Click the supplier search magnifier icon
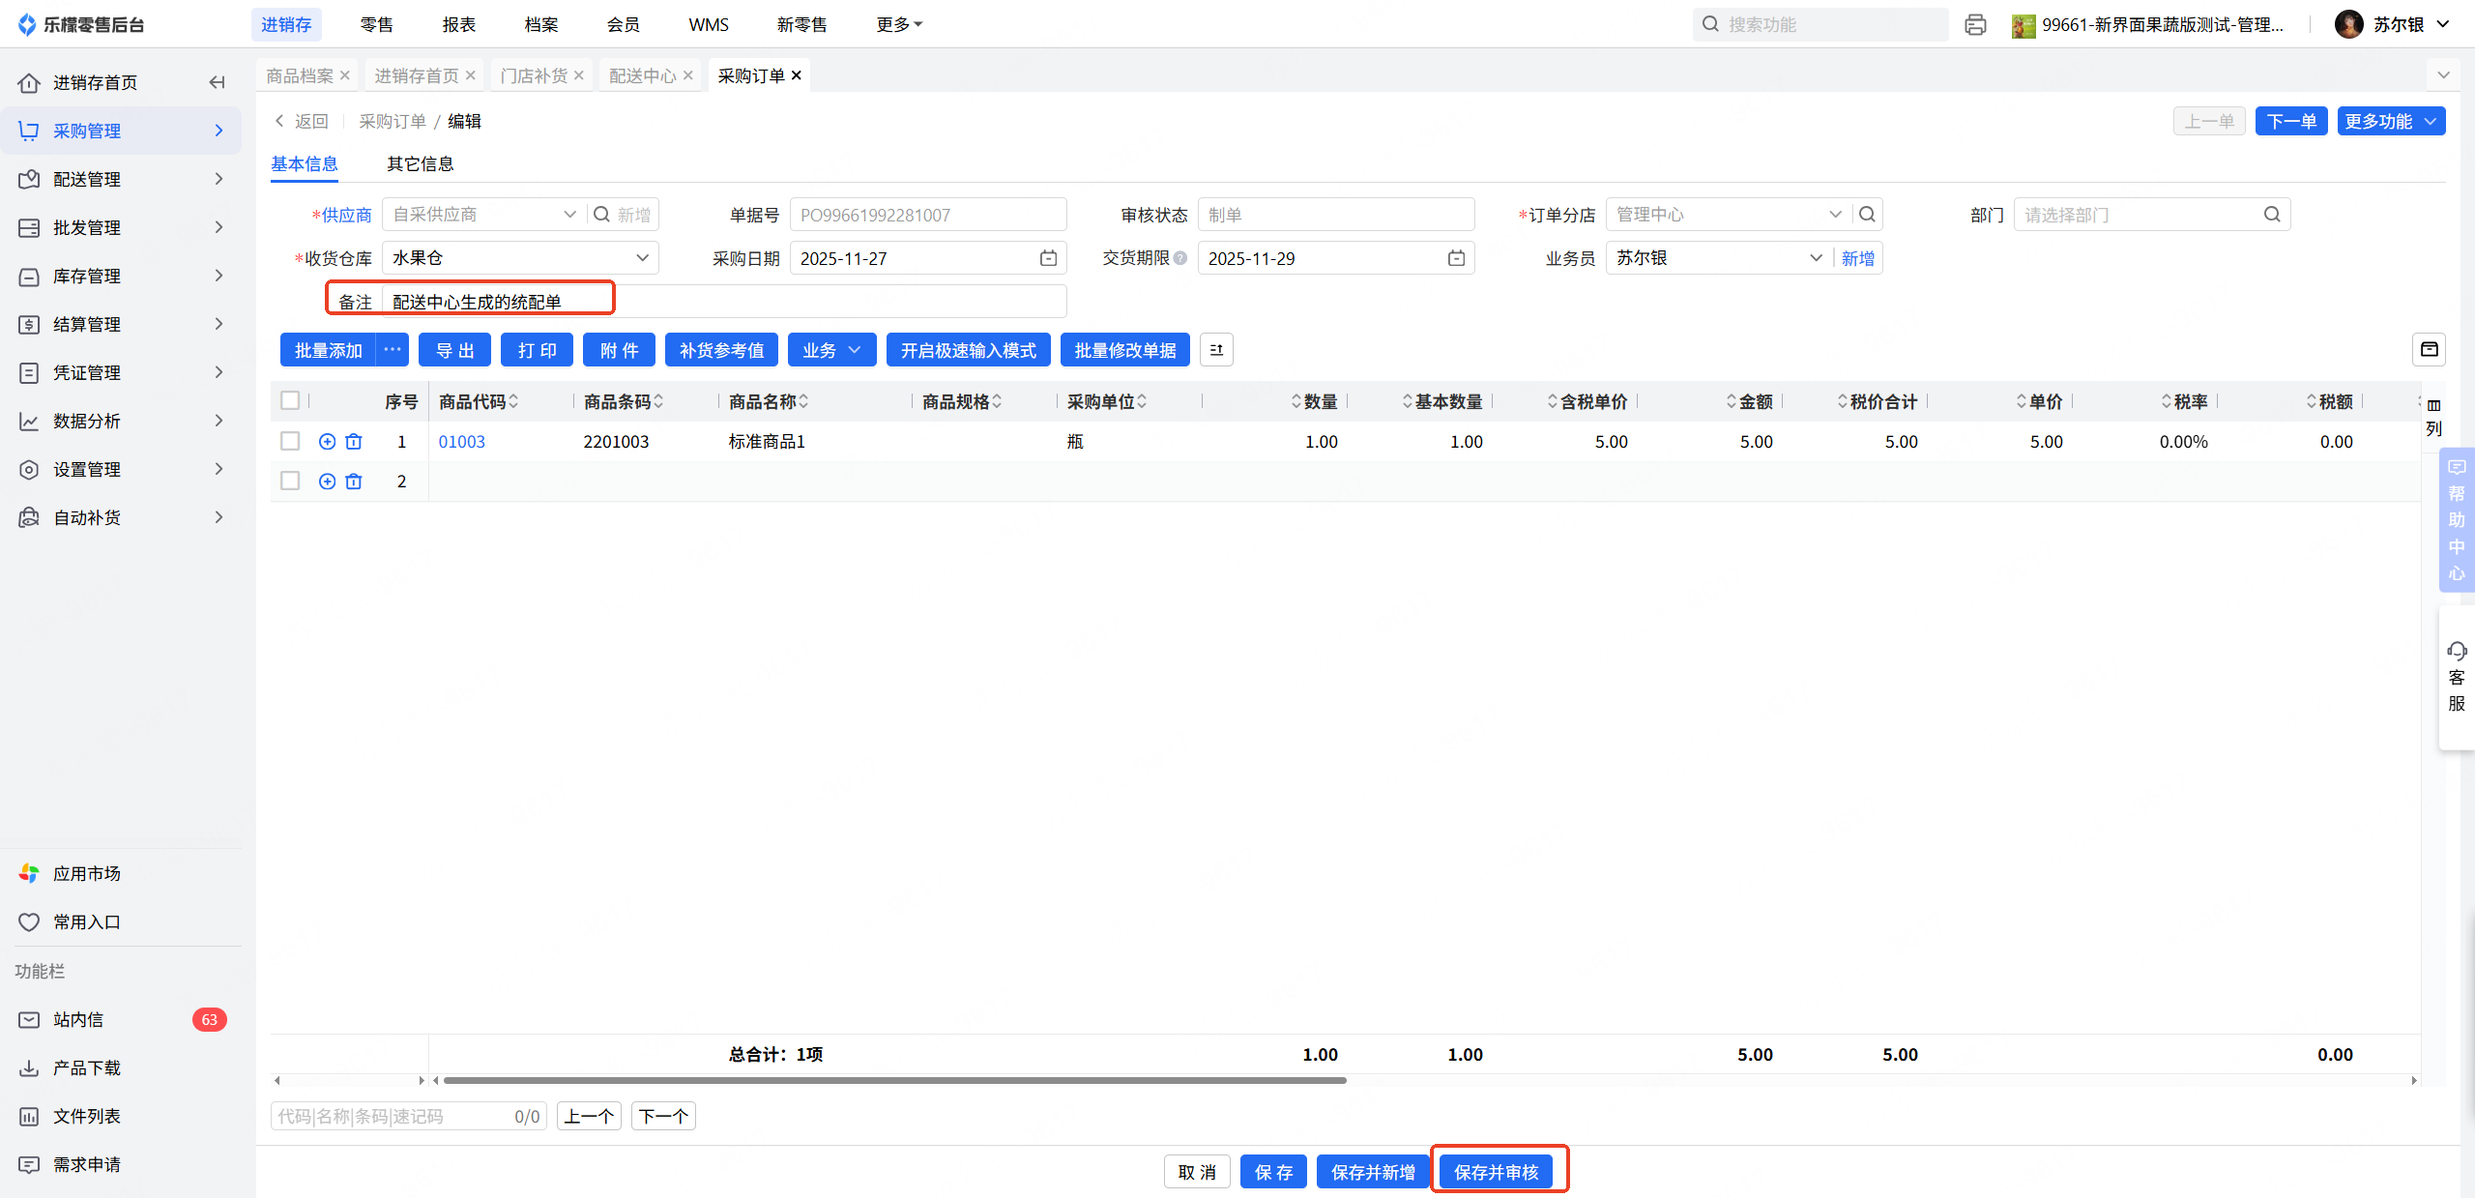 tap(601, 215)
